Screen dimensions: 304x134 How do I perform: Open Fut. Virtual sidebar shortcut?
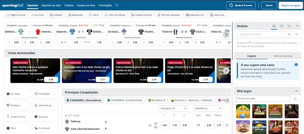(45, 128)
